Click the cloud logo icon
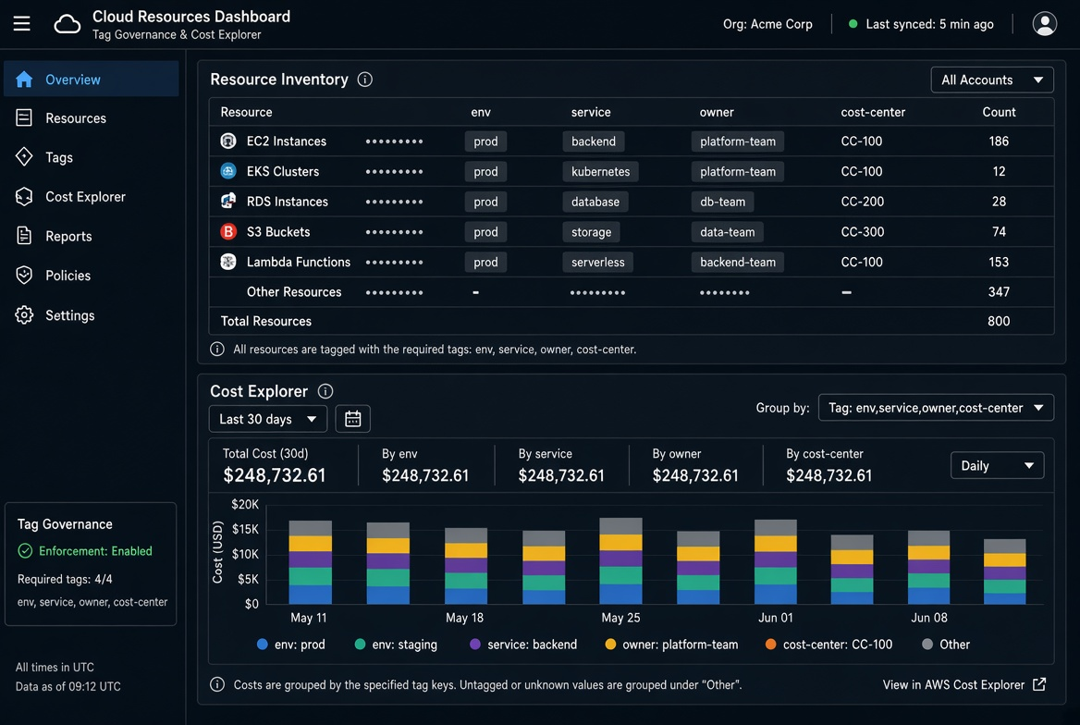The width and height of the screenshot is (1080, 725). (67, 24)
